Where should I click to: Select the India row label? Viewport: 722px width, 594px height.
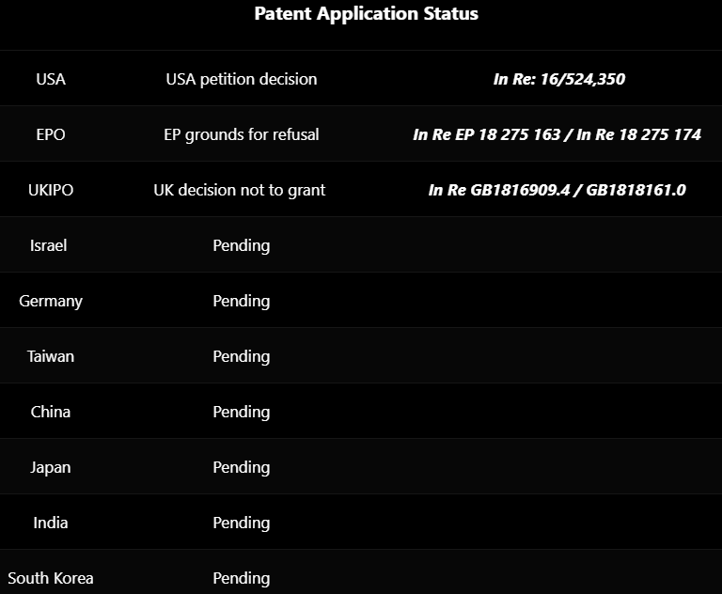51,523
